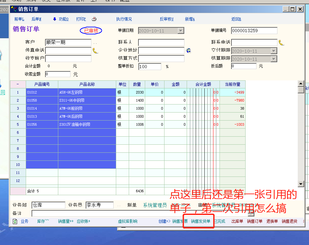Open 执行情况 in the toolbar
Viewport: 309px width, 245px height.
[124, 19]
